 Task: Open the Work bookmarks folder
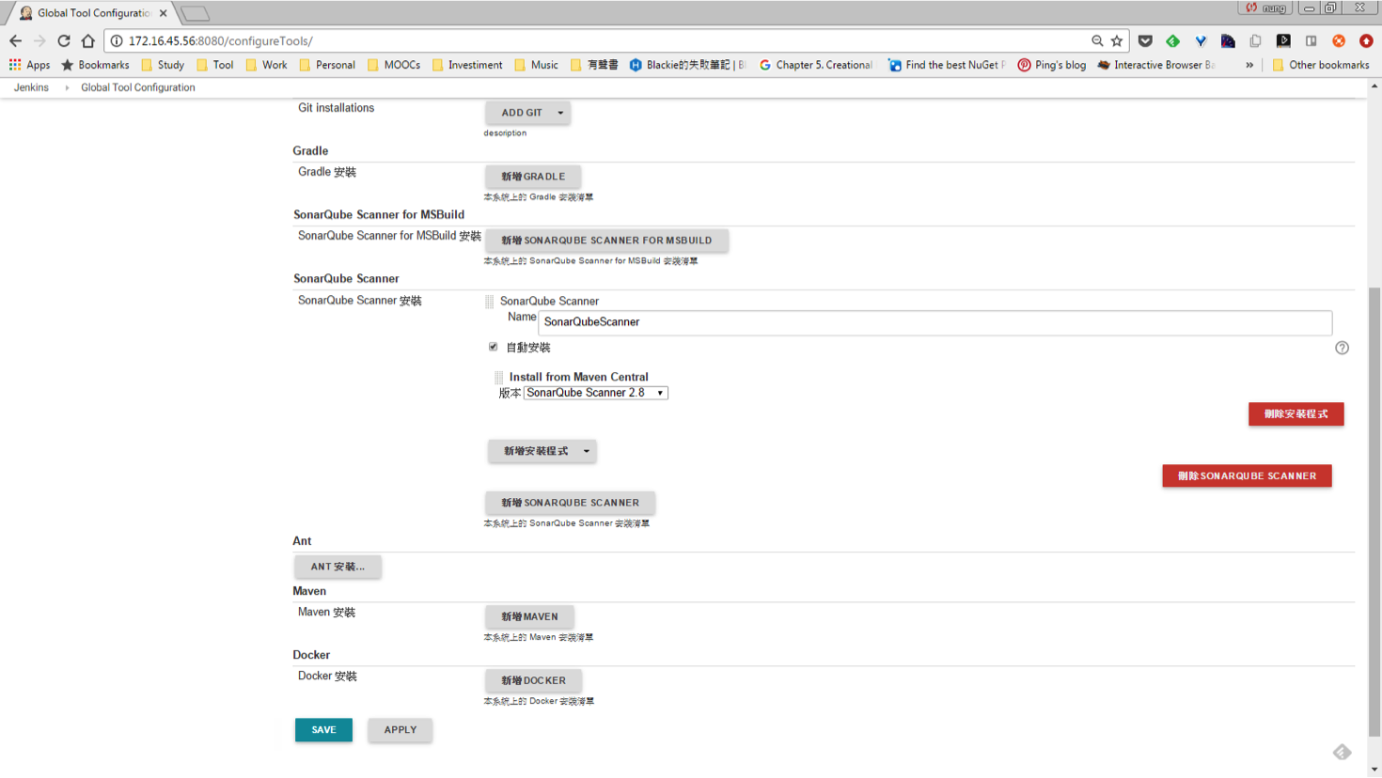click(266, 65)
